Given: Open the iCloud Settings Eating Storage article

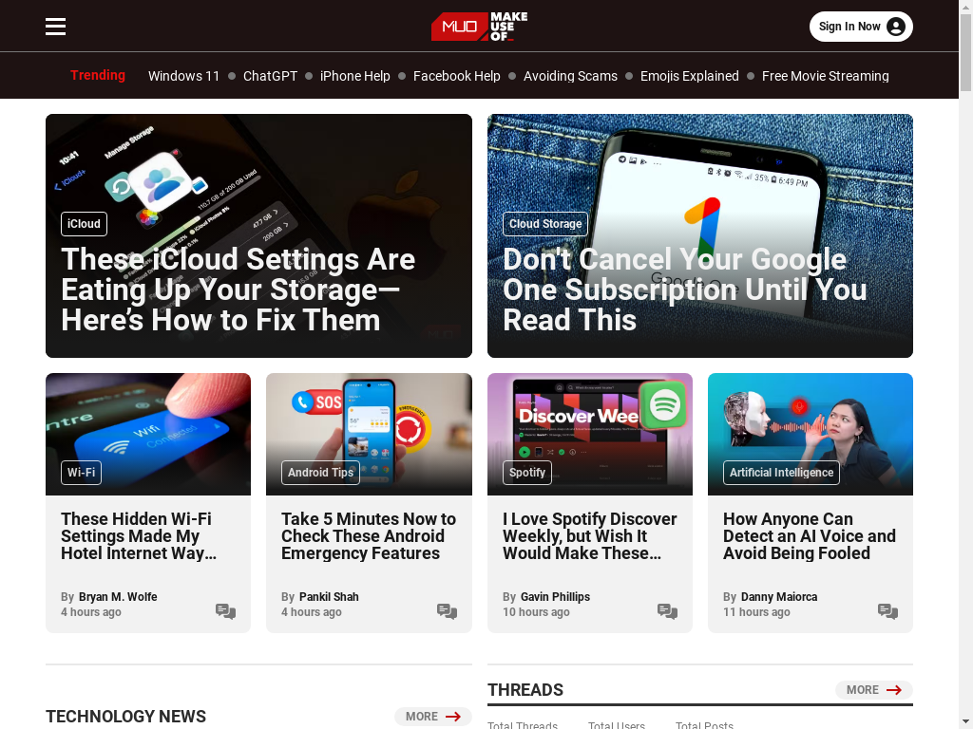Looking at the screenshot, I should 238,290.
